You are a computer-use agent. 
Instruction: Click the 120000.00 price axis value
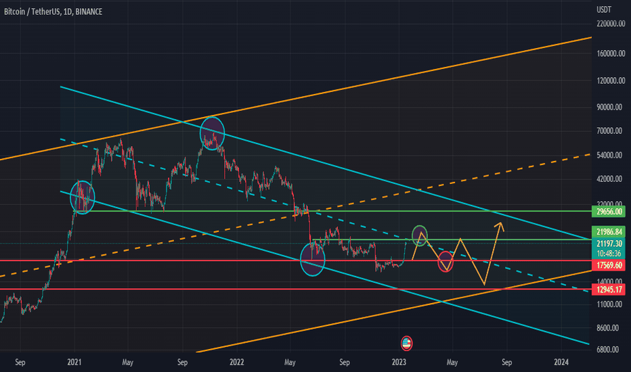(611, 81)
